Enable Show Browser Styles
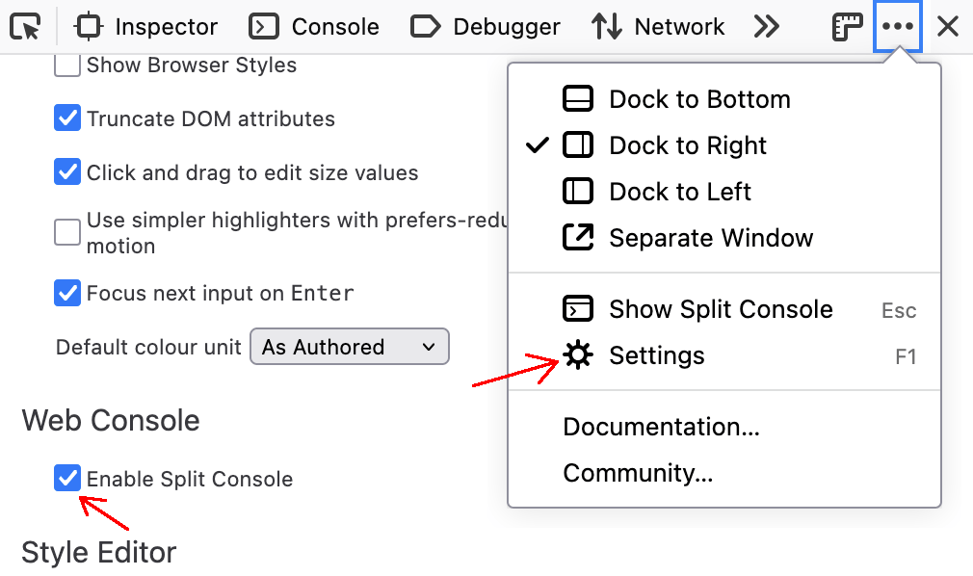This screenshot has width=973, height=576. pos(66,65)
